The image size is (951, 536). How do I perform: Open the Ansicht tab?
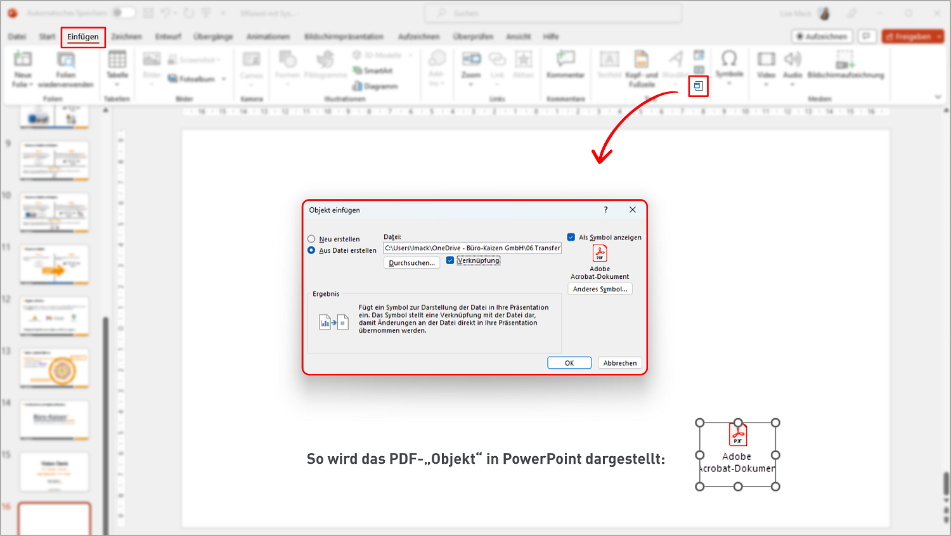coord(518,37)
